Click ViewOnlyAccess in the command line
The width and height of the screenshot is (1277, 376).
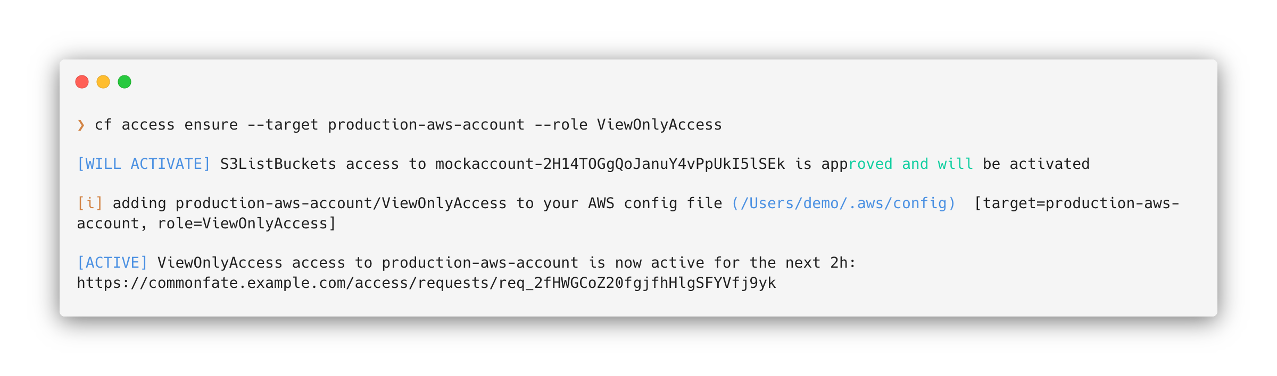tap(659, 125)
